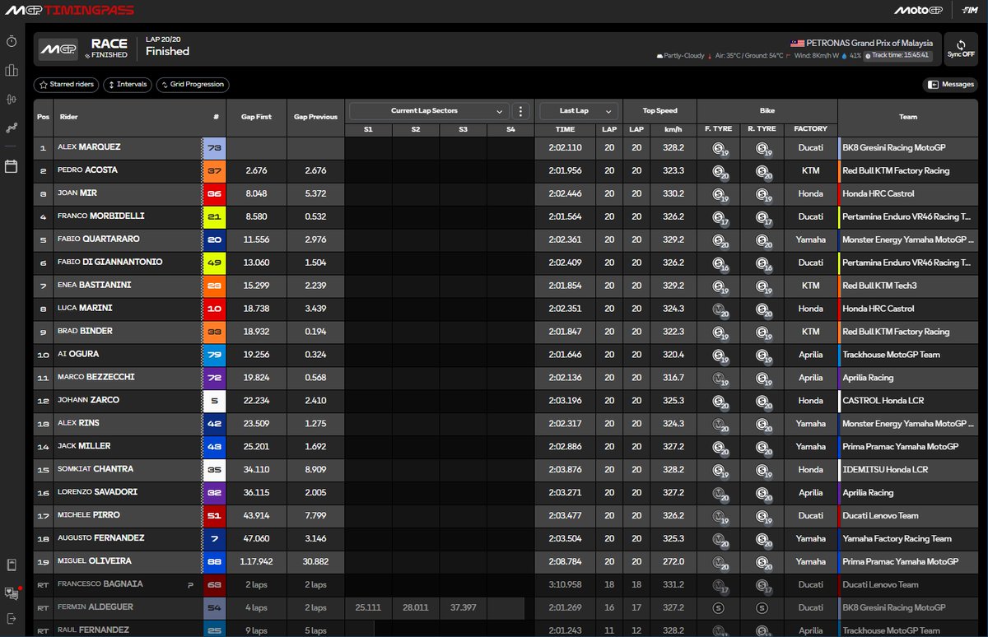This screenshot has width=988, height=637.
Task: Click front tyre icon for Fermin Aldeguer
Action: point(719,607)
